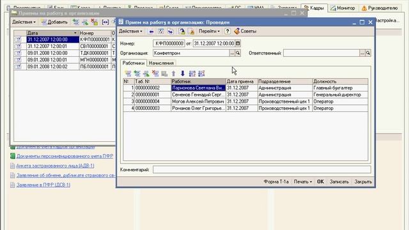Open the Руководителю top tab
409x230 pixels.
[x=380, y=8]
